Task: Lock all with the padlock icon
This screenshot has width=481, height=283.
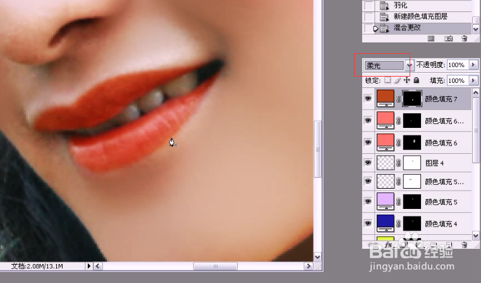Action: point(417,80)
